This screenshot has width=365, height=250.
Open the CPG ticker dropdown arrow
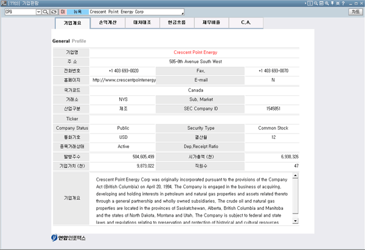[x=38, y=12]
